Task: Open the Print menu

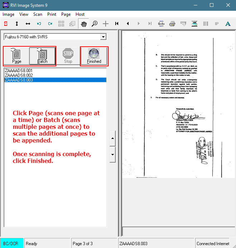Action: [52, 14]
